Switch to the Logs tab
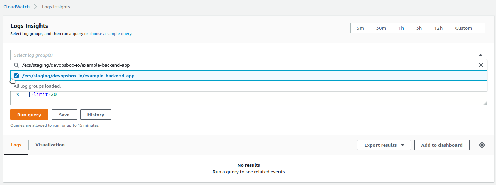This screenshot has height=185, width=496. click(x=16, y=145)
